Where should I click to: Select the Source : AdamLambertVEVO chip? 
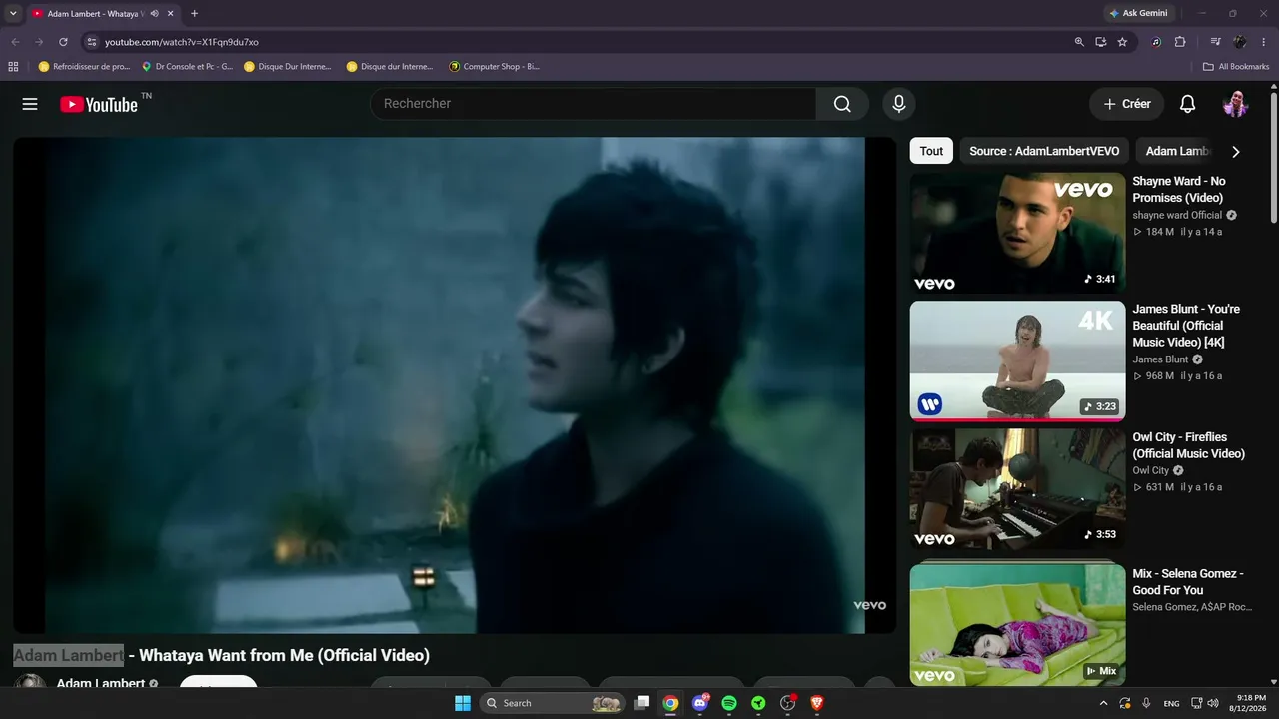[1044, 151]
